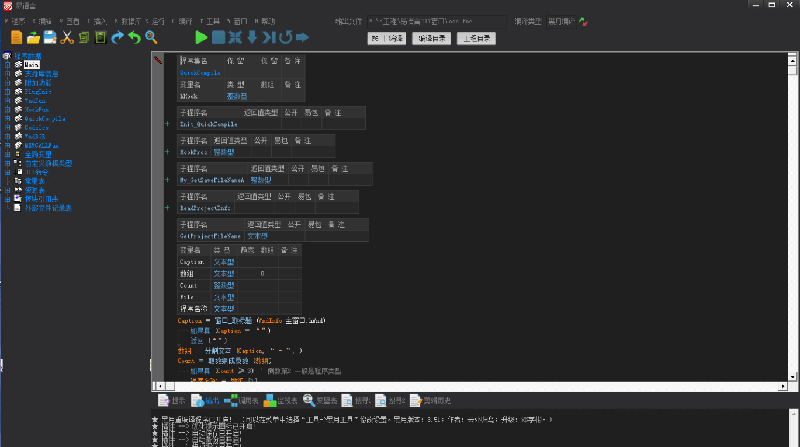The image size is (800, 447).
Task: Redo with the blue curved arrow icon
Action: [x=117, y=37]
